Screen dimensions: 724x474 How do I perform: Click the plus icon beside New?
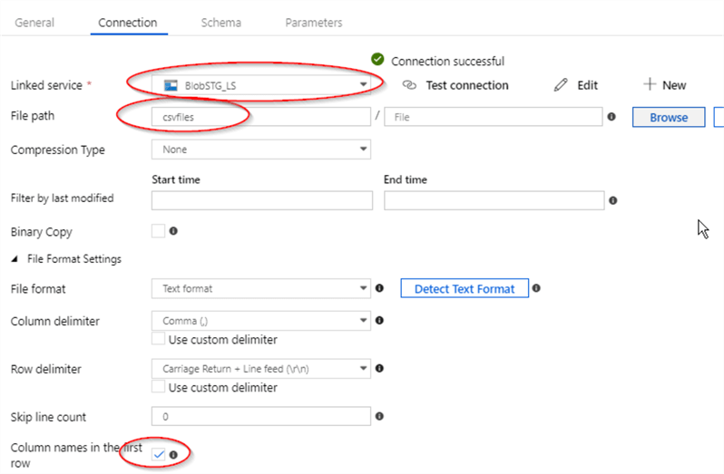click(649, 84)
